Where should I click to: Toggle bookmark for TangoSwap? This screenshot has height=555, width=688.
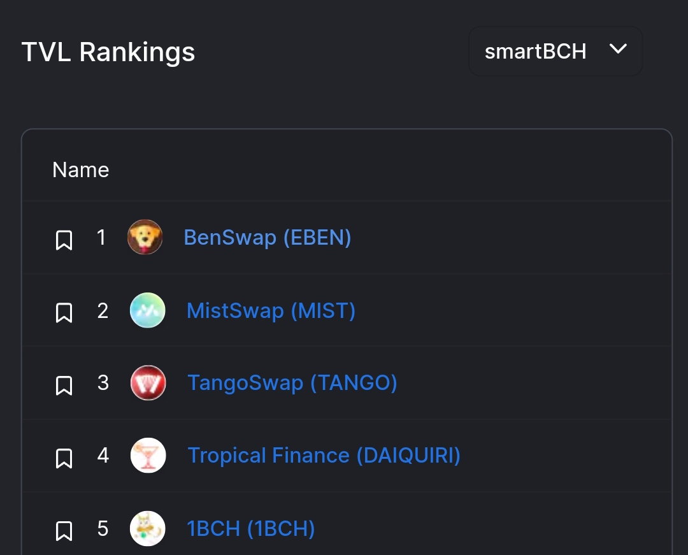(64, 386)
